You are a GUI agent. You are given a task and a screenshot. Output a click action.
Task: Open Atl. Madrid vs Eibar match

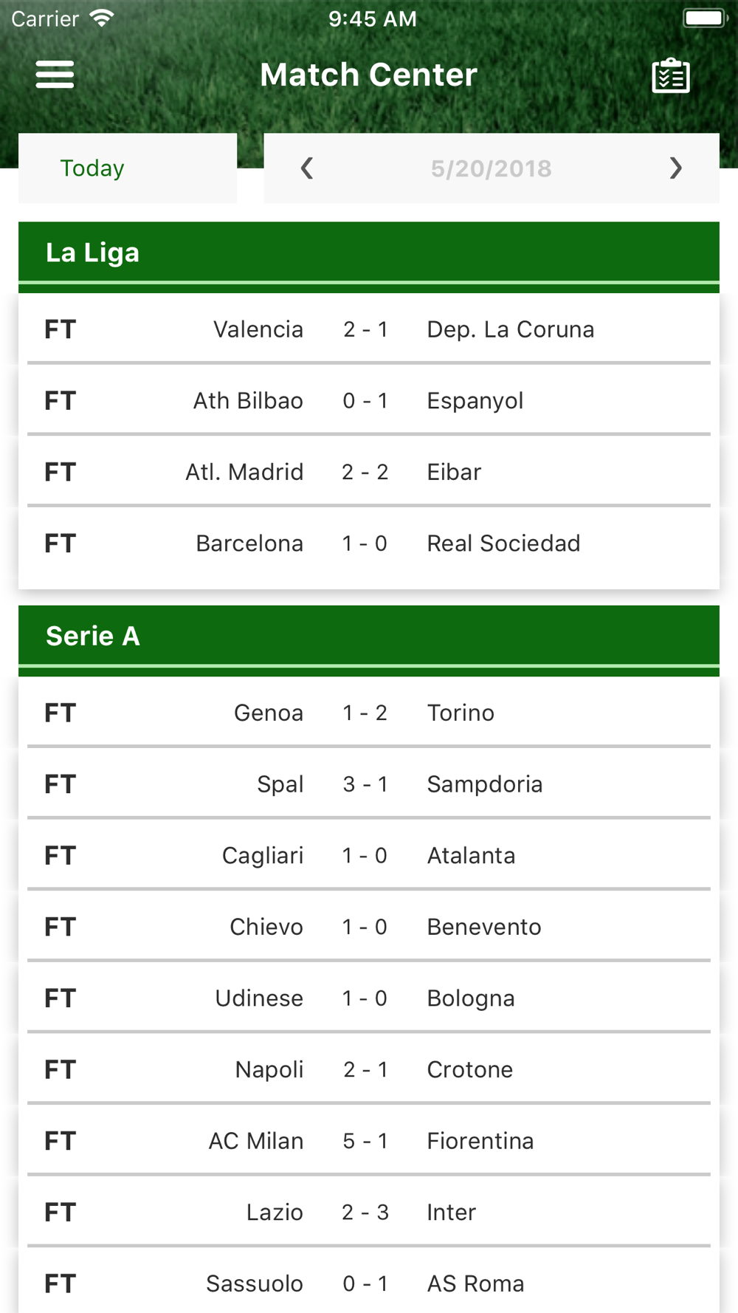click(x=369, y=472)
